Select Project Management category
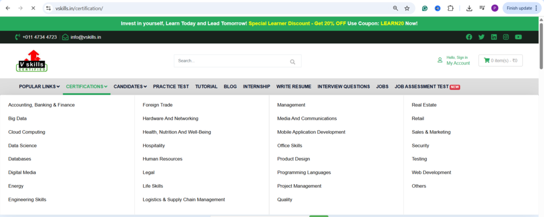Screen dimensions: 544x217 [x=299, y=186]
